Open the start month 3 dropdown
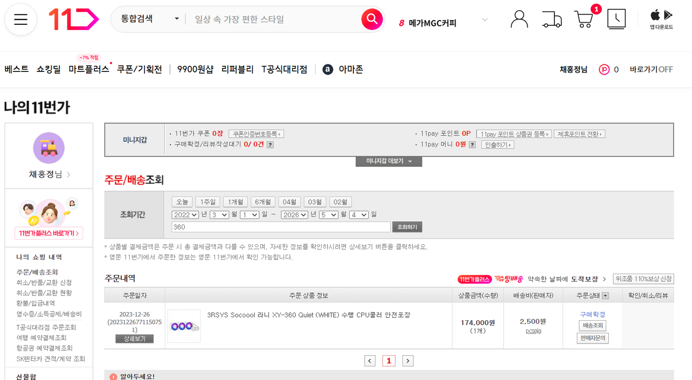The width and height of the screenshot is (692, 380). point(219,215)
